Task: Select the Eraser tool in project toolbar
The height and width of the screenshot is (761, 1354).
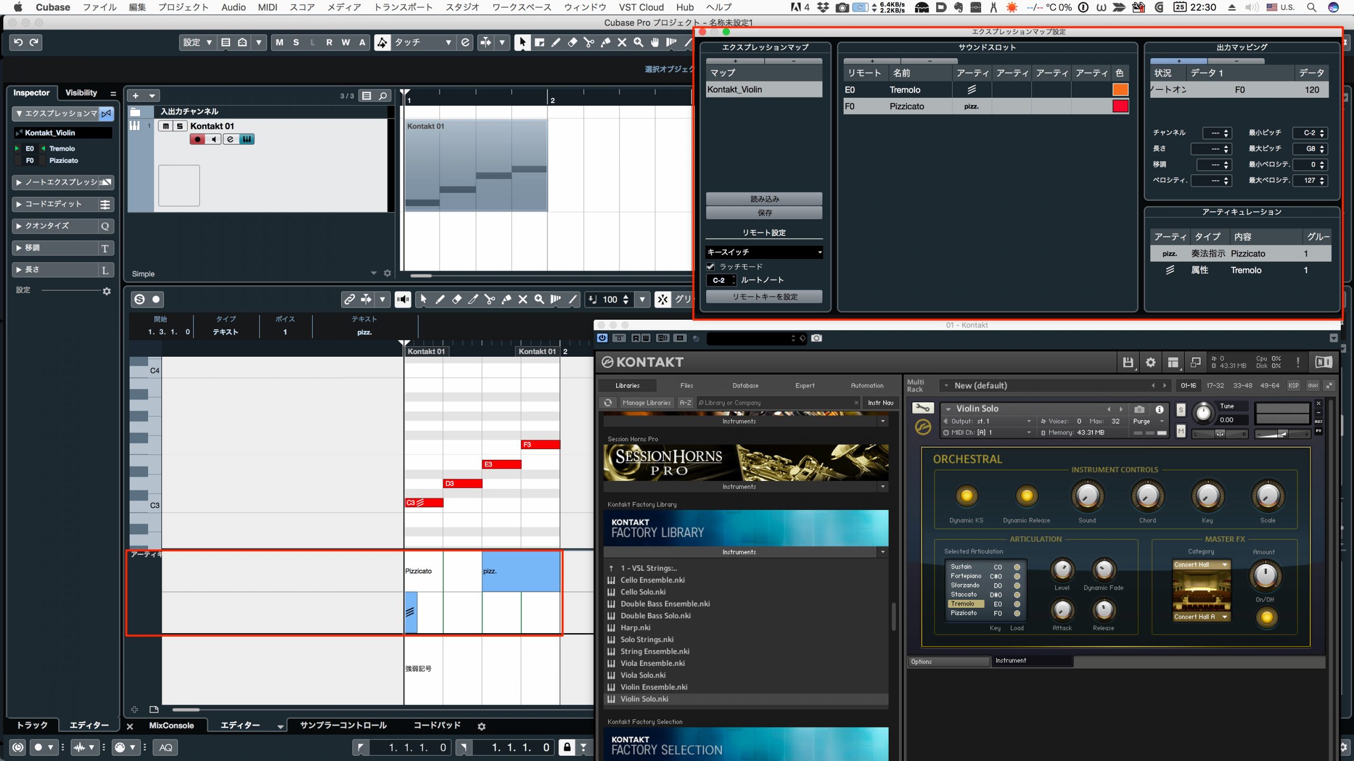Action: (572, 43)
